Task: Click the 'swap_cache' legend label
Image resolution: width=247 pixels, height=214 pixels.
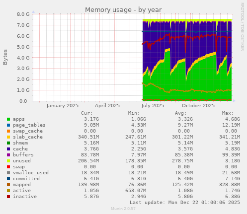Action: coord(28,131)
